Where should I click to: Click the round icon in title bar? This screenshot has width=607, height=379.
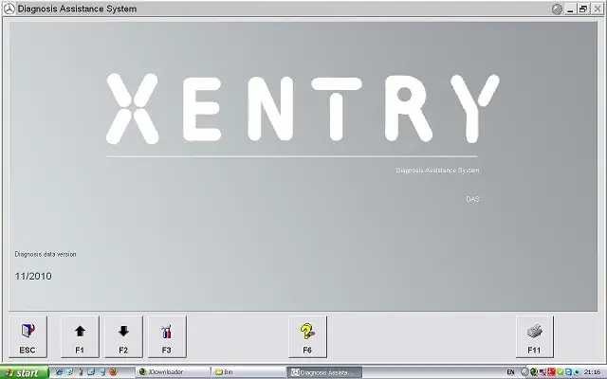557,9
